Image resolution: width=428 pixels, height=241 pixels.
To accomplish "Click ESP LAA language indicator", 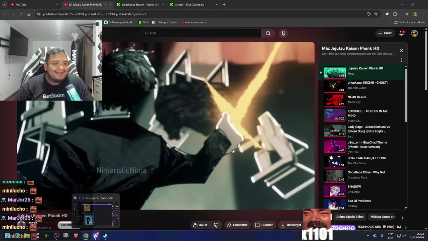I will (x=391, y=236).
